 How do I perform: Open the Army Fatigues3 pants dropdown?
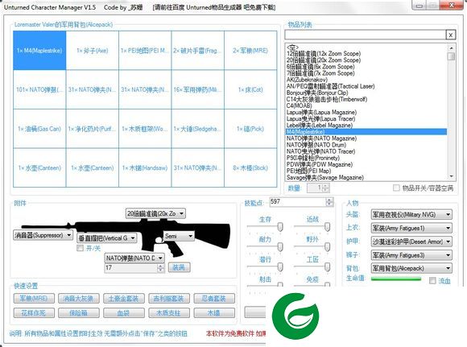(411, 255)
